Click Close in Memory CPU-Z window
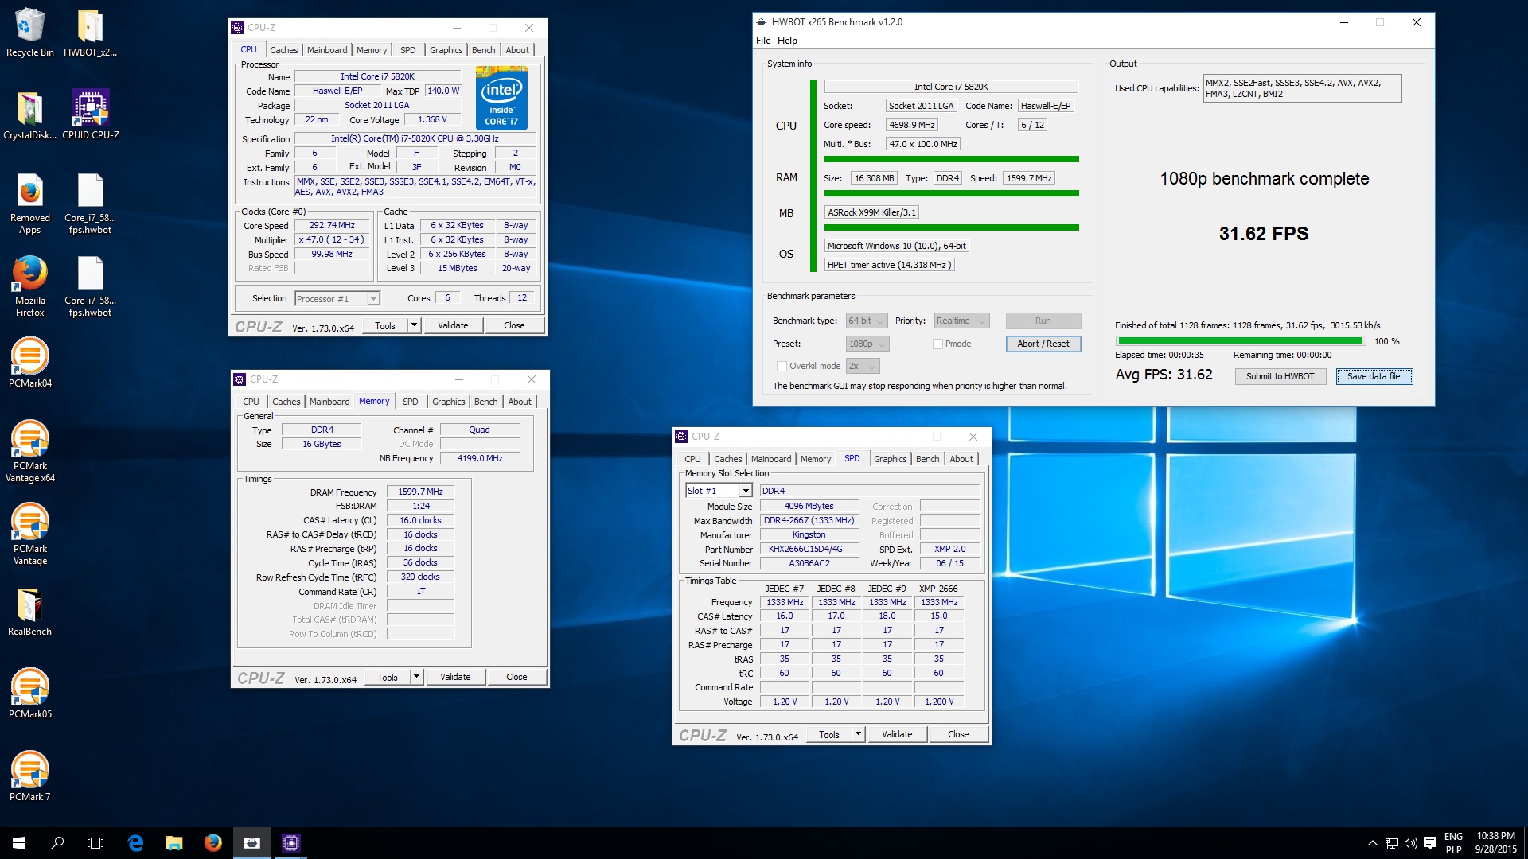The height and width of the screenshot is (859, 1528). (516, 677)
